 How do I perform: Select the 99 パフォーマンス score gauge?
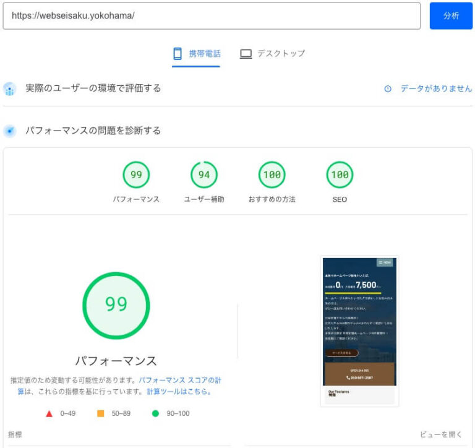pos(136,175)
